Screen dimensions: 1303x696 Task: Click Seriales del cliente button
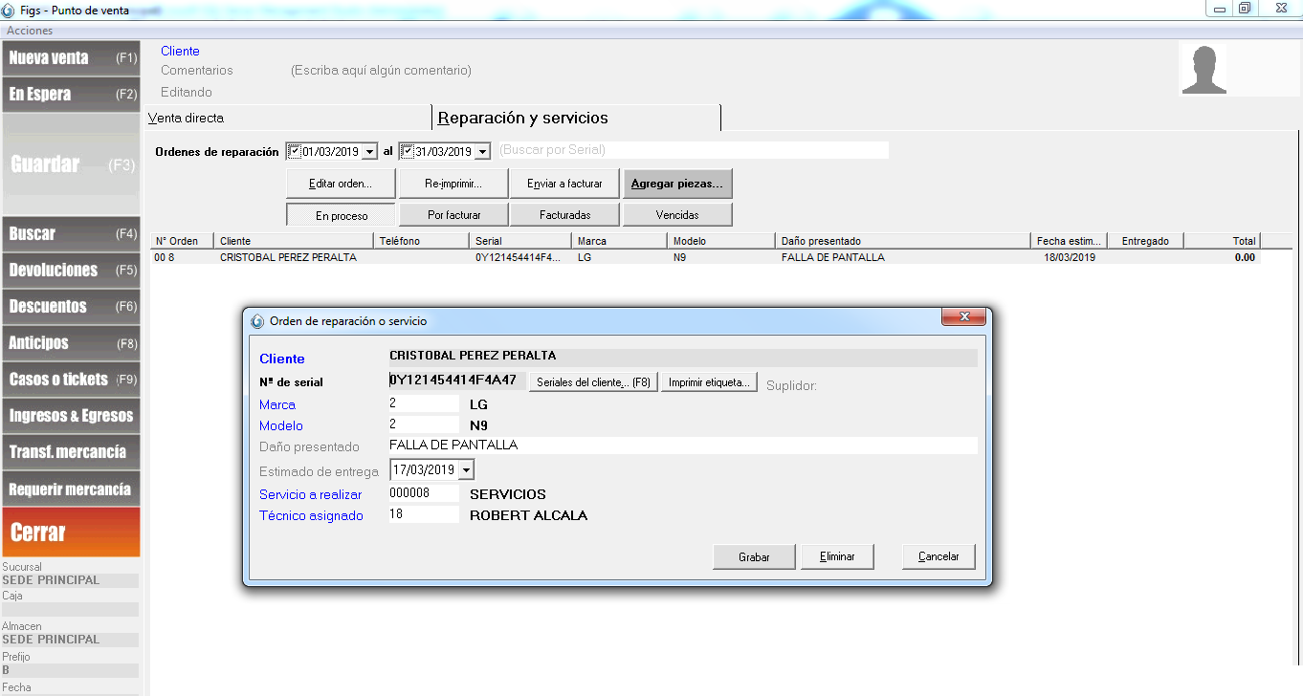click(x=592, y=381)
